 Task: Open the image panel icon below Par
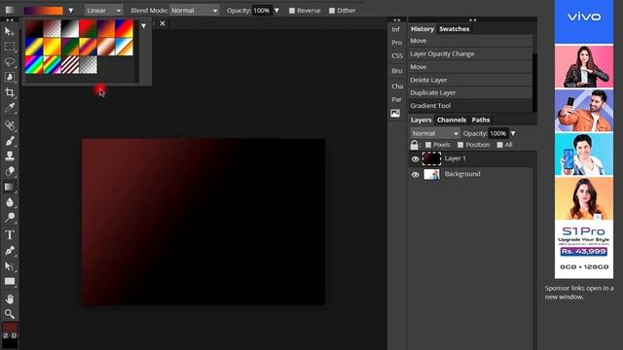click(395, 114)
